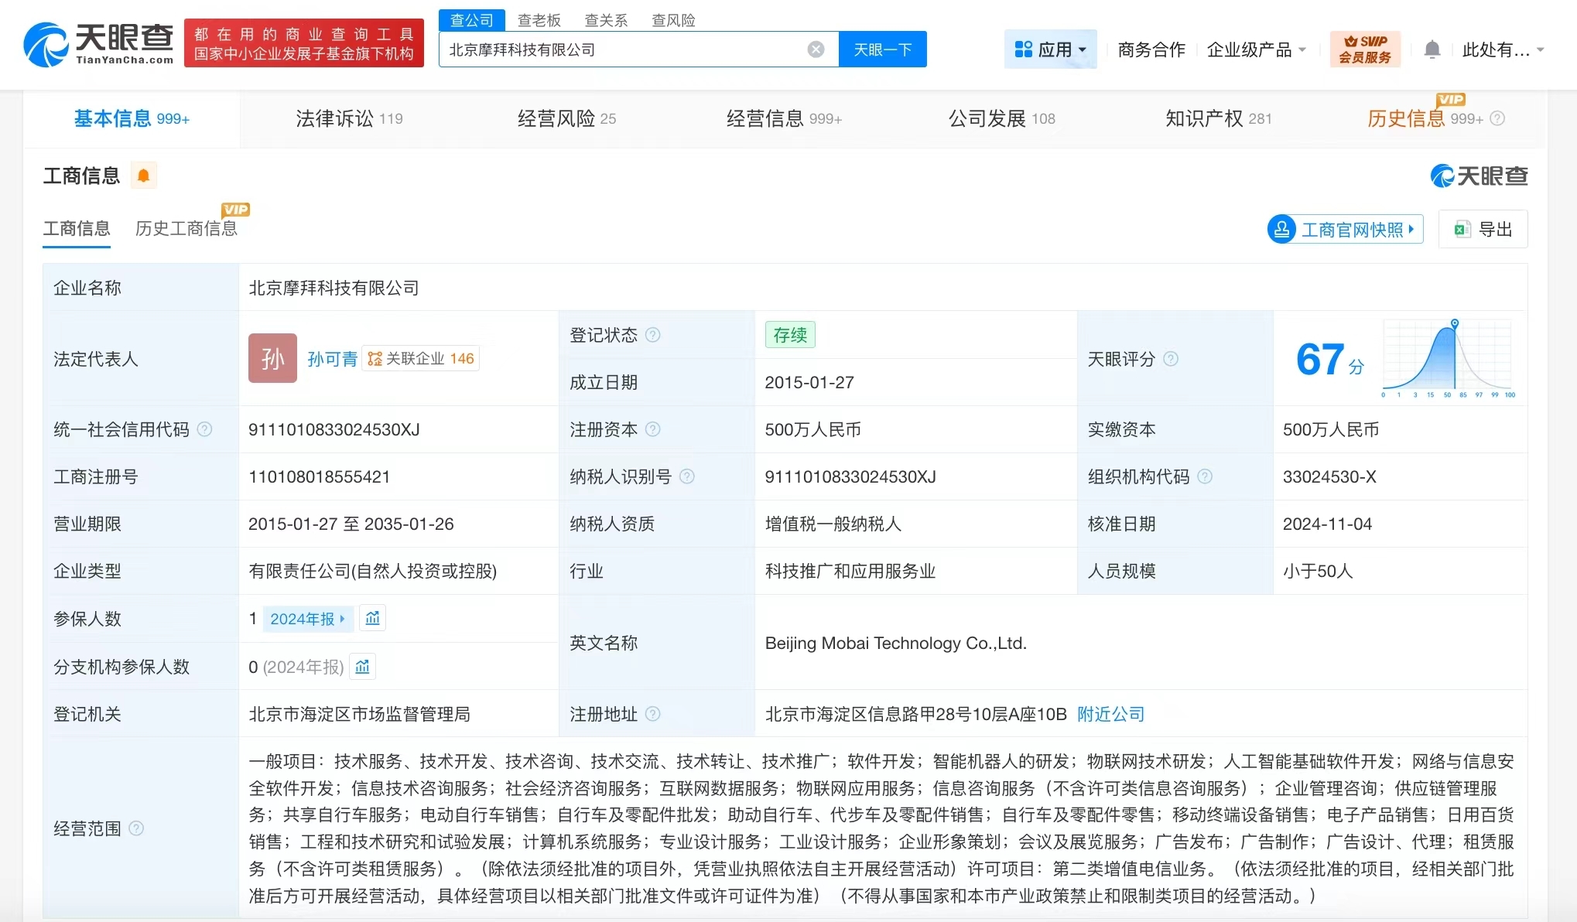Click the 天眼一下 search button

pos(883,49)
